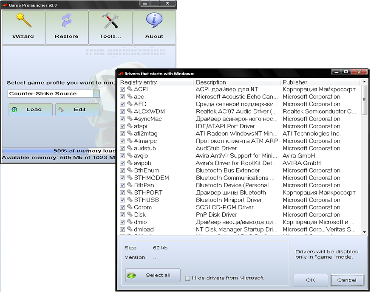The width and height of the screenshot is (371, 293).
Task: Click the scroll down arrow of driver list
Action: tap(364, 232)
